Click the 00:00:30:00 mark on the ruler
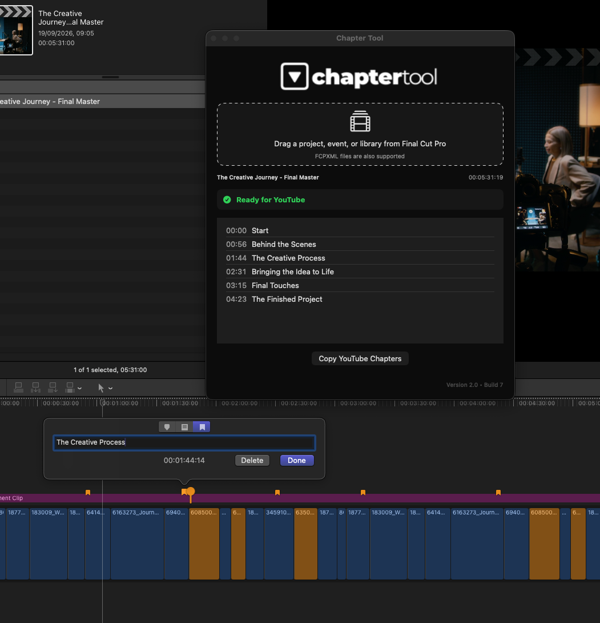The height and width of the screenshot is (623, 600). point(61,404)
